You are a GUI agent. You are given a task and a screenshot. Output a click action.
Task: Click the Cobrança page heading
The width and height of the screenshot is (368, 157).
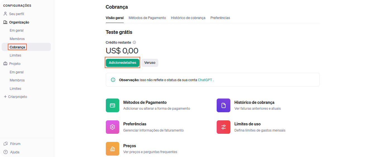117,7
